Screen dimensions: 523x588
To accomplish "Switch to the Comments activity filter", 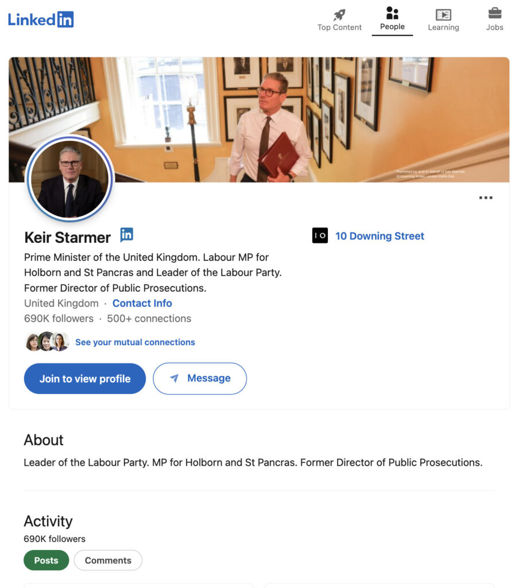I will point(108,560).
